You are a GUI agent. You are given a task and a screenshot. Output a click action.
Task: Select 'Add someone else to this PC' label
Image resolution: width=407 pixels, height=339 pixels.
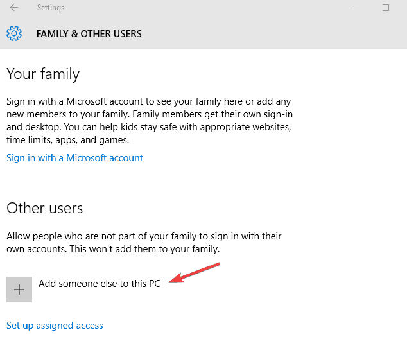click(x=99, y=283)
